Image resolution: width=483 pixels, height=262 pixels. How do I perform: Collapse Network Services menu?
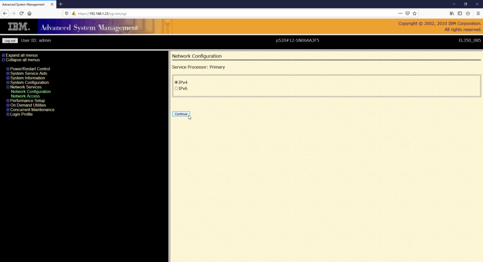[8, 87]
